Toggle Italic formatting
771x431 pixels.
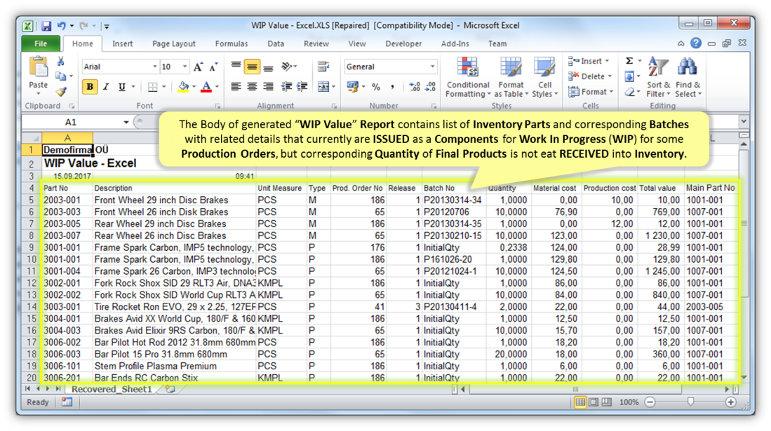click(x=106, y=87)
